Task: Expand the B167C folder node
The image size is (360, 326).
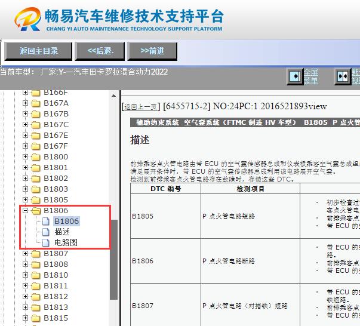Action: 26,125
